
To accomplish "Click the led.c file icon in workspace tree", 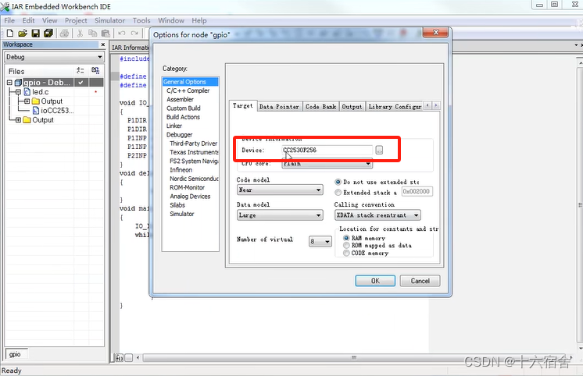I will pyautogui.click(x=27, y=92).
